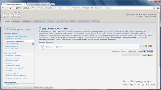161x90 pixels.
Task: Click the page vertical scrollbar
Action: click(159, 39)
